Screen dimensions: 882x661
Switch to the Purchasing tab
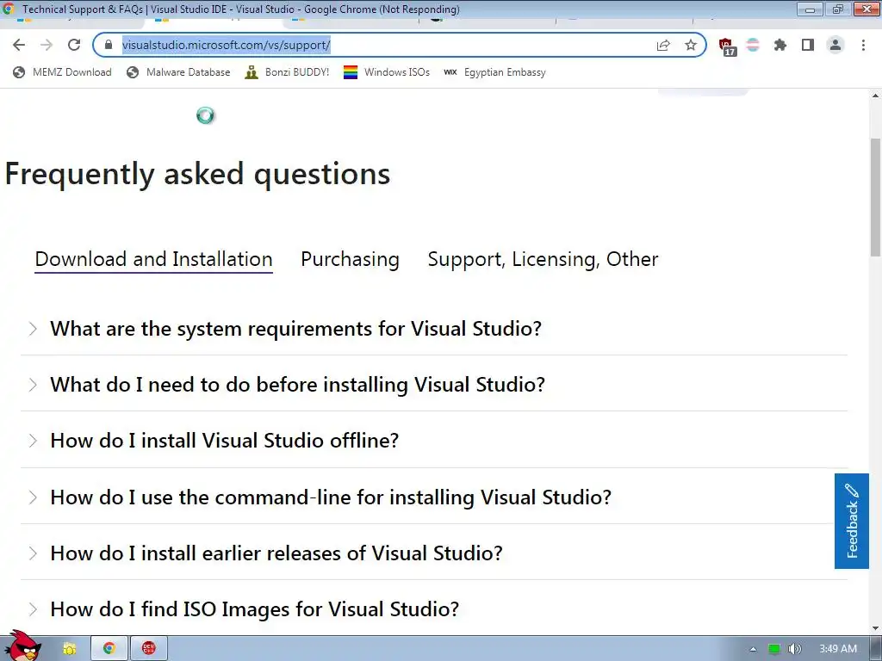[x=350, y=260]
